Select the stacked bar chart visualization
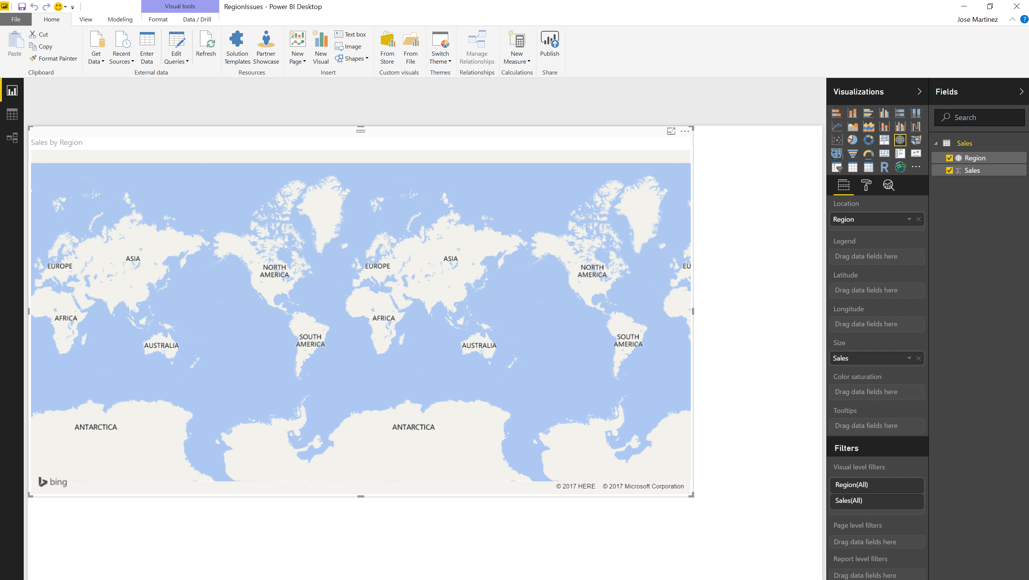The height and width of the screenshot is (580, 1029). coord(837,113)
